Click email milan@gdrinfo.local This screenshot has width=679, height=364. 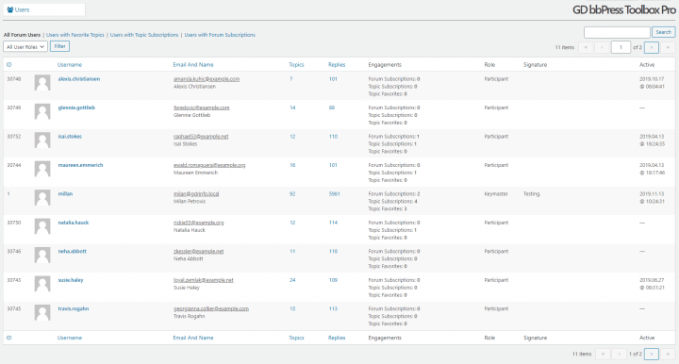(x=196, y=193)
